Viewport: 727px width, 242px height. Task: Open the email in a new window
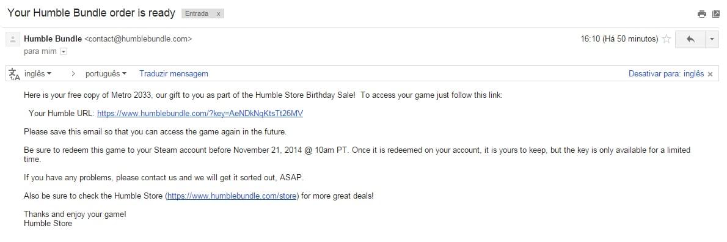[716, 14]
